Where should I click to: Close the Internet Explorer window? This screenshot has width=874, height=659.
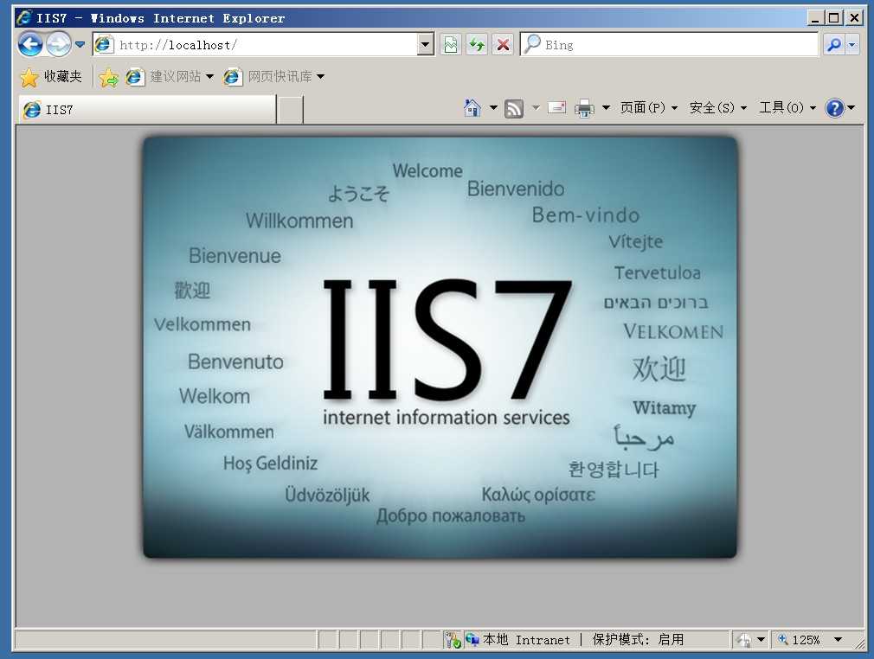click(854, 18)
